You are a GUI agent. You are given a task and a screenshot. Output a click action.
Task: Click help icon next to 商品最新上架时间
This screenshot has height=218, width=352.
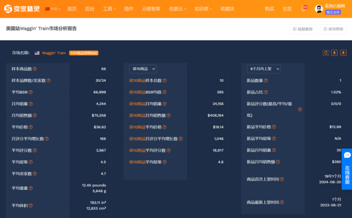(x=282, y=202)
